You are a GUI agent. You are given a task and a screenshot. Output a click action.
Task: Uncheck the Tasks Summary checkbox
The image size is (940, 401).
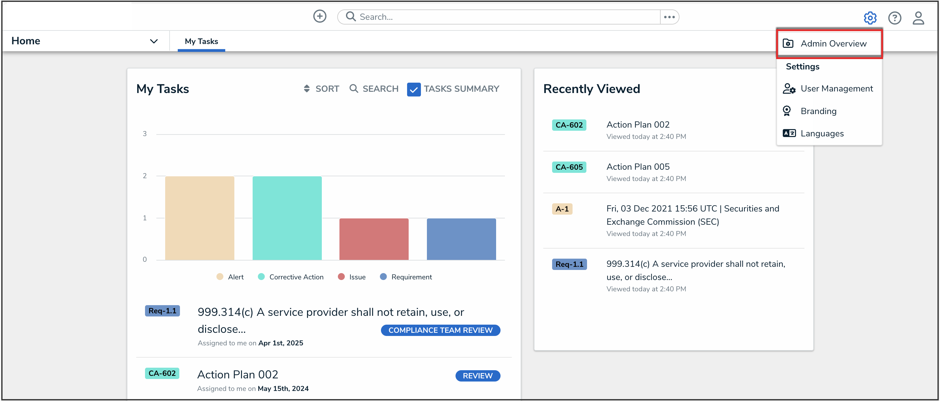click(413, 89)
